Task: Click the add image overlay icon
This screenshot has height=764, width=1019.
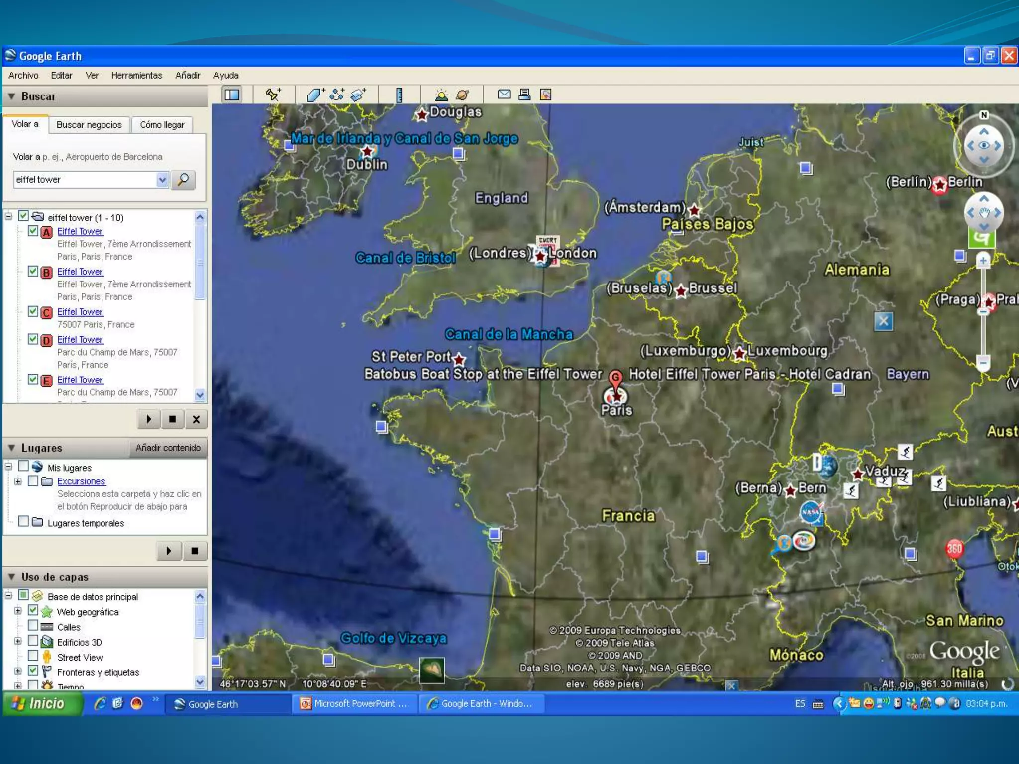Action: coord(358,95)
